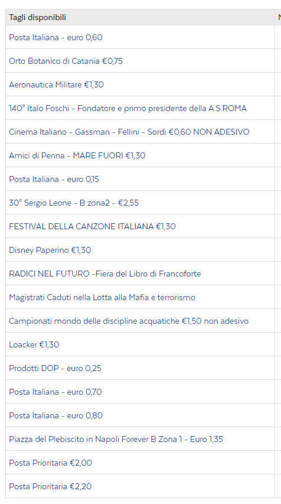Viewport: 281px width, 504px height.
Task: Choose the Loacker €1,30 stamp
Action: [x=34, y=344]
